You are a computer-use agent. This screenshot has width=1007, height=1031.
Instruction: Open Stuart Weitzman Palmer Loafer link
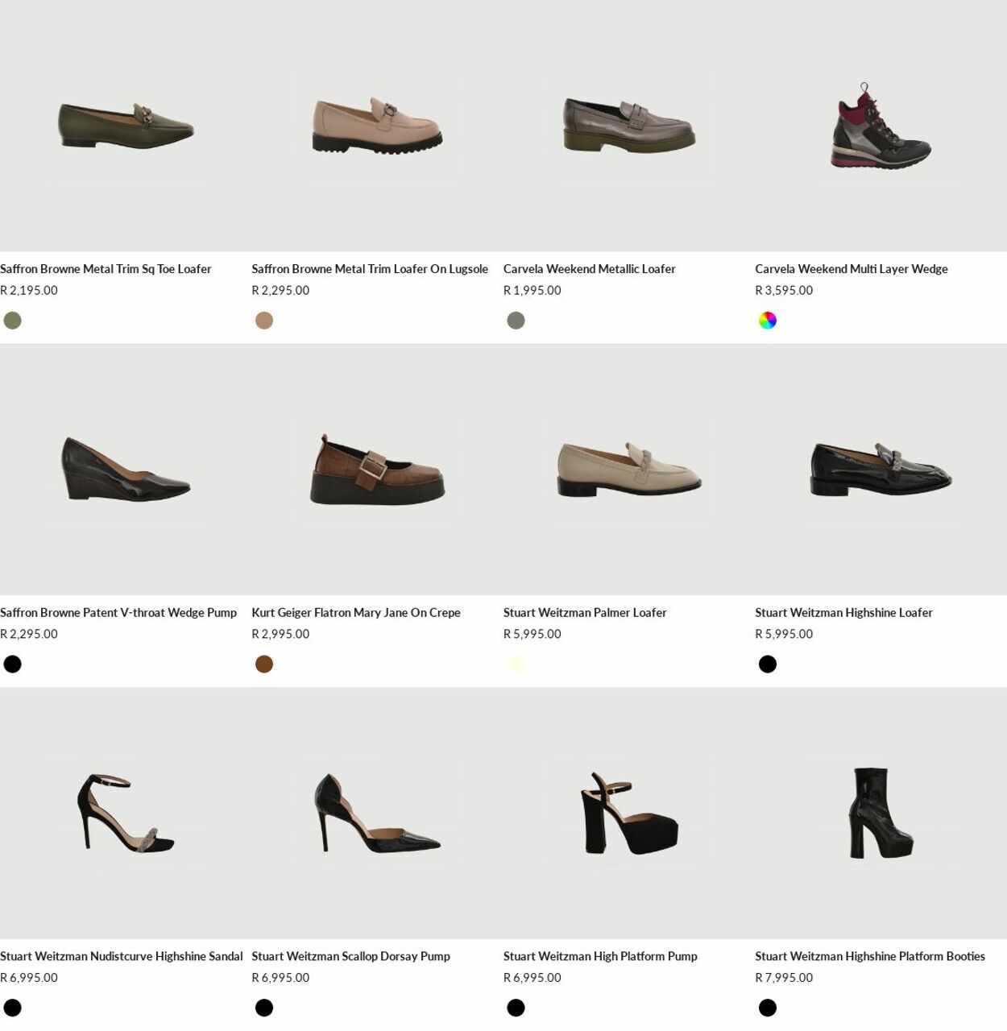pyautogui.click(x=585, y=613)
